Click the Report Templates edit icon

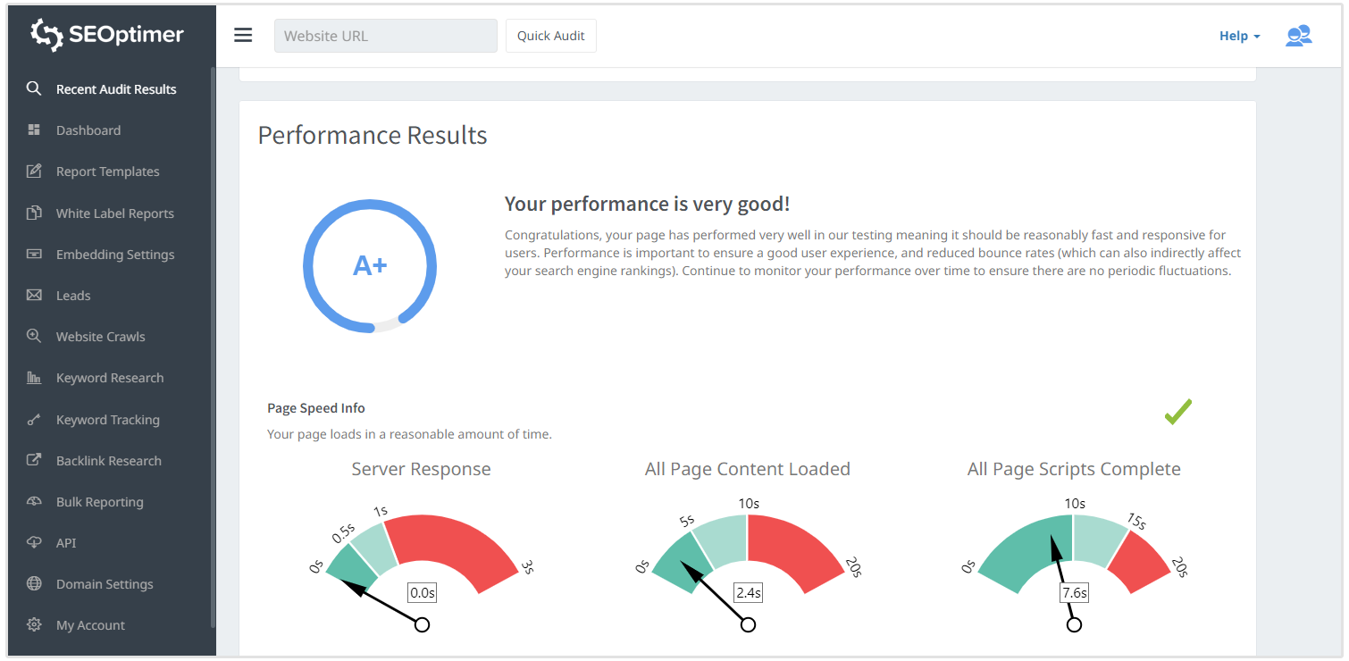tap(34, 171)
